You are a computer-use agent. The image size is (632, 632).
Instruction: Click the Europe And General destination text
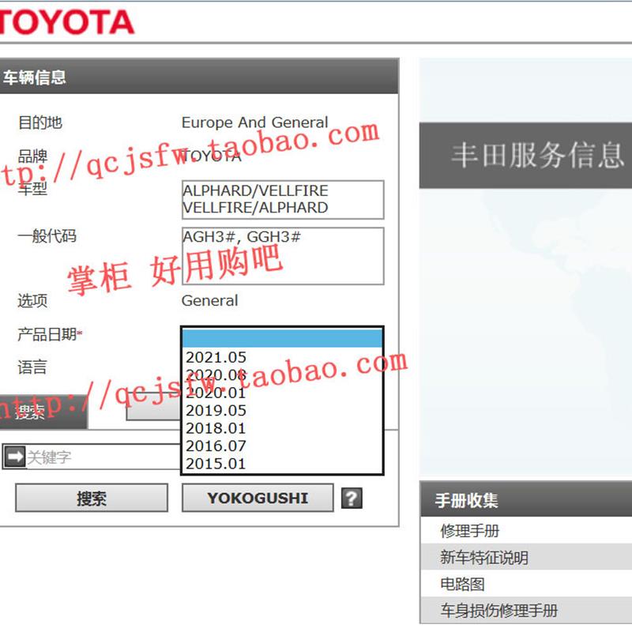[x=254, y=122]
